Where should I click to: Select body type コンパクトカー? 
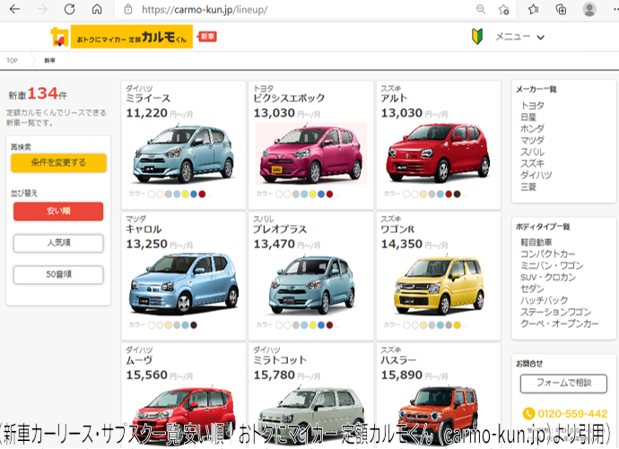click(547, 254)
